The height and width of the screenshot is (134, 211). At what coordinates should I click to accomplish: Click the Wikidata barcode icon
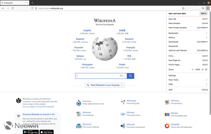[167, 114]
